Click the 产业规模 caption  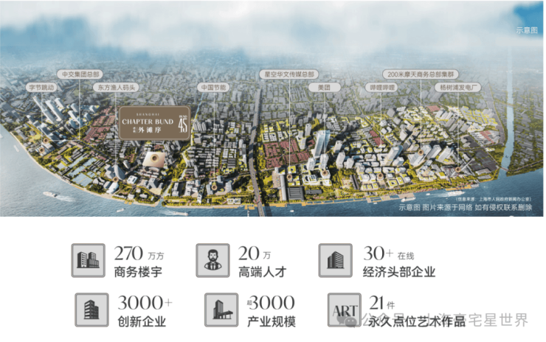[x=272, y=321]
